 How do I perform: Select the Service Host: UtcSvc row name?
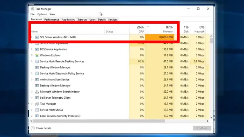pyautogui.click(x=51, y=110)
